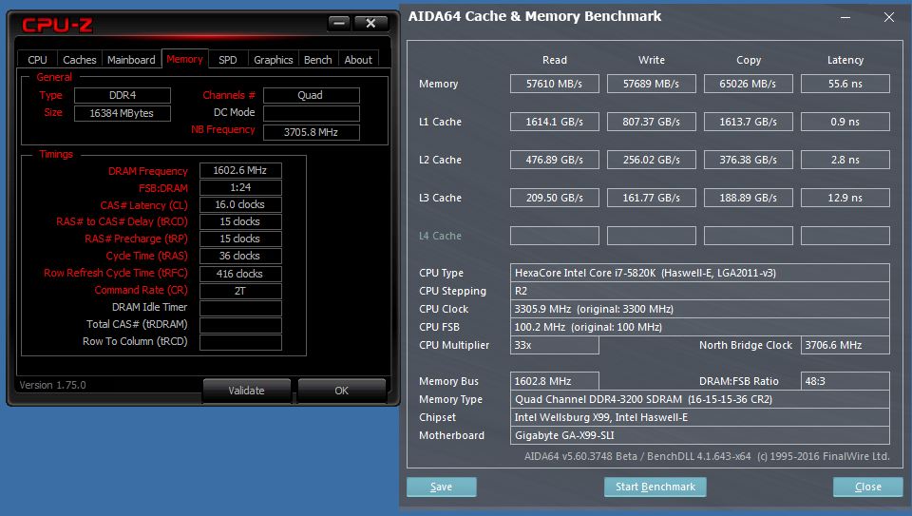Click the L3 Cache copy 188.89 GB/s
The height and width of the screenshot is (516, 912).
(x=748, y=198)
